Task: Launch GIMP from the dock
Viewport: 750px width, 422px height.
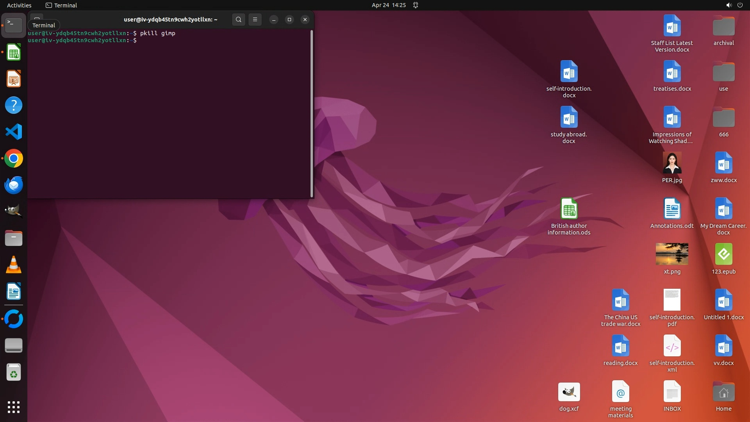Action: [x=14, y=211]
